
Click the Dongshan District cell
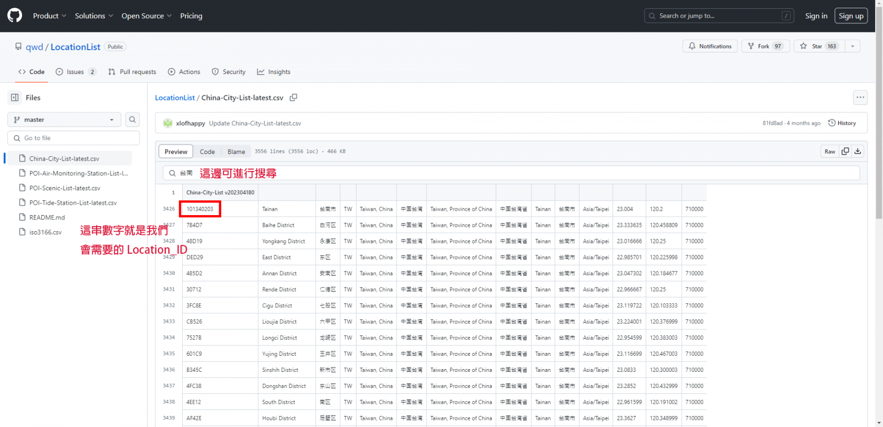pyautogui.click(x=287, y=386)
